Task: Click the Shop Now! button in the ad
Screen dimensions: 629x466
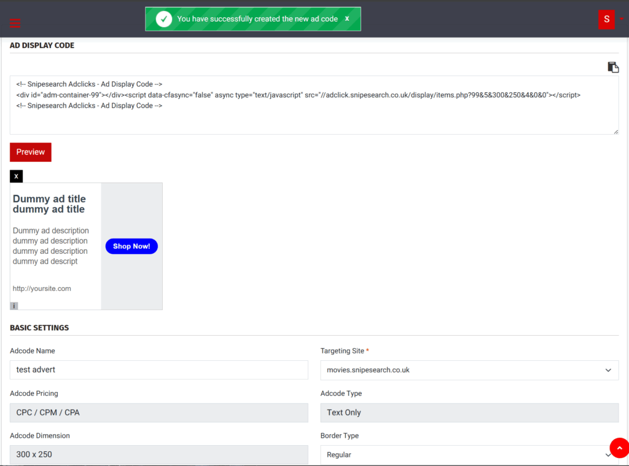Action: 131,246
